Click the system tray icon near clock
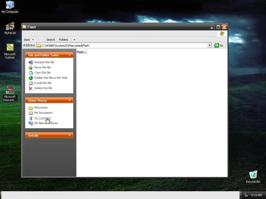This screenshot has width=266, height=199. click(x=247, y=195)
